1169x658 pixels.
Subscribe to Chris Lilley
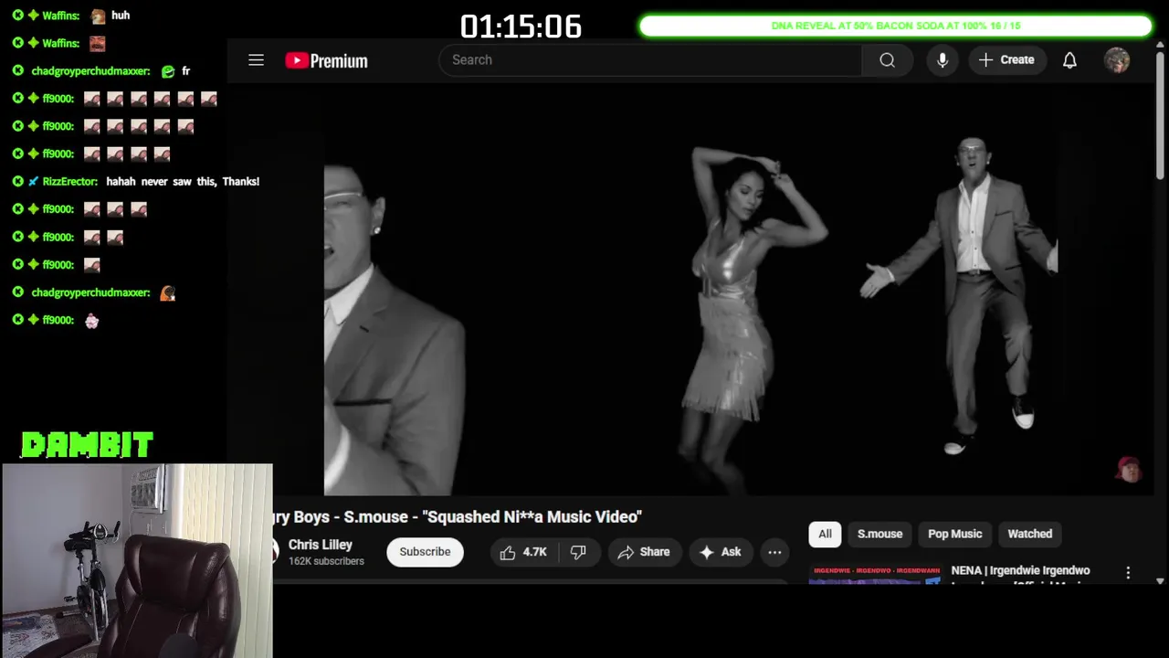[425, 552]
